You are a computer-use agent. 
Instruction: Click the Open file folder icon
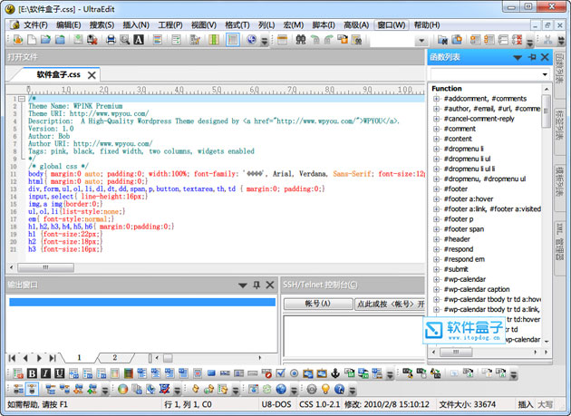pos(45,39)
